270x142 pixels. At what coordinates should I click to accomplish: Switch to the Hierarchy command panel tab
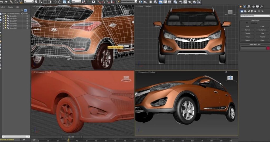click(x=249, y=7)
